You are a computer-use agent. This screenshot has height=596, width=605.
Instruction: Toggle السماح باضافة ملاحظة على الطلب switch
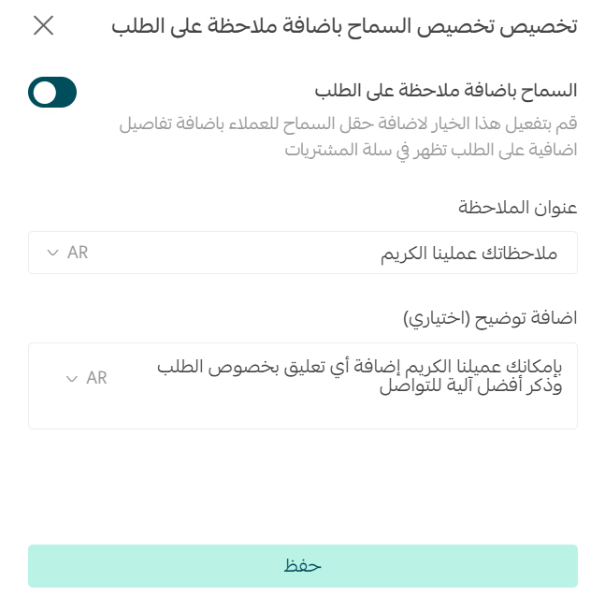click(52, 93)
